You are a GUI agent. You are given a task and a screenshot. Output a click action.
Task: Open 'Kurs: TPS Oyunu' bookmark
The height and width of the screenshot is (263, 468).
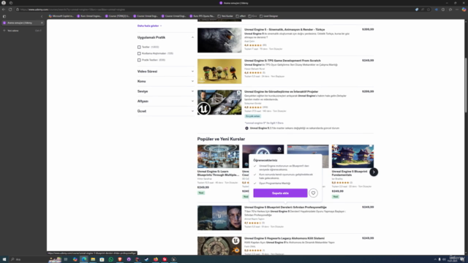(x=202, y=16)
